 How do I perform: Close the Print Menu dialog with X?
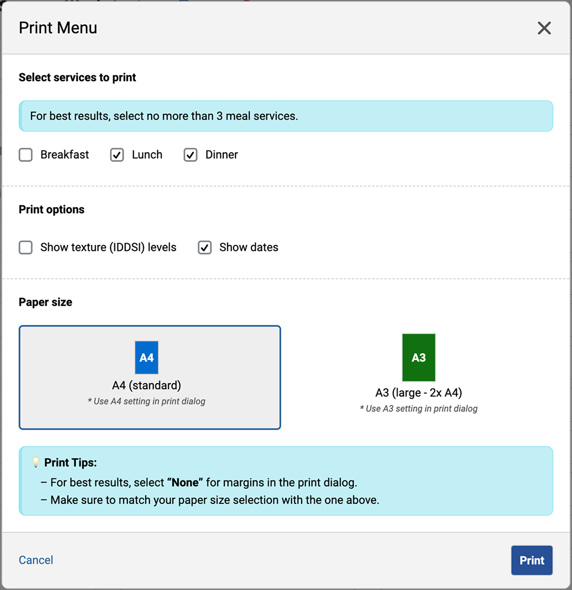click(x=544, y=28)
